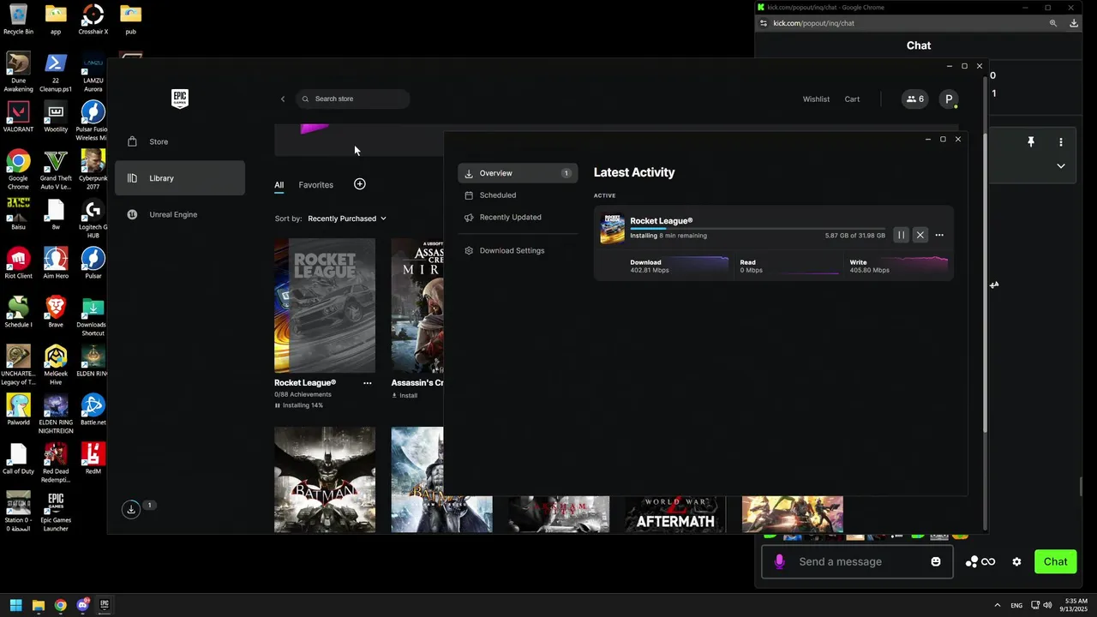The image size is (1097, 617).
Task: Open Rocket League download more options
Action: point(939,235)
